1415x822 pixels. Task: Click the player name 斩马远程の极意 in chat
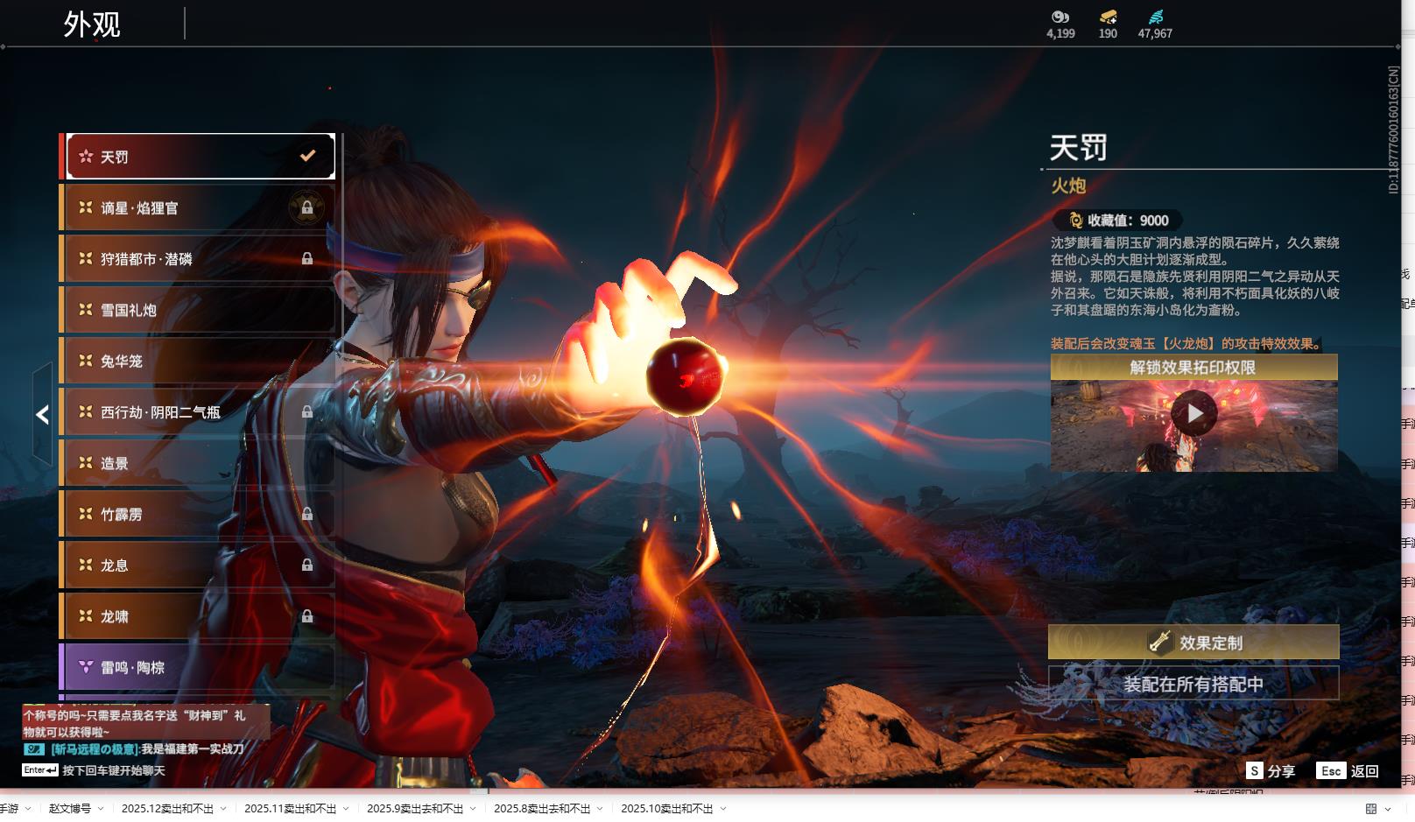[x=94, y=749]
